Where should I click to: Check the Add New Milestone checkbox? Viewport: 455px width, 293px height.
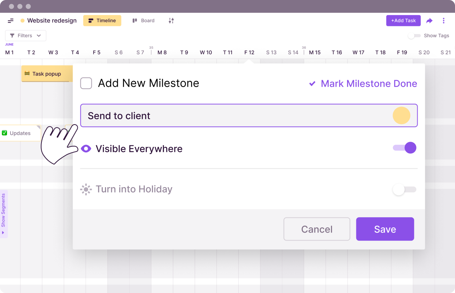click(x=86, y=83)
